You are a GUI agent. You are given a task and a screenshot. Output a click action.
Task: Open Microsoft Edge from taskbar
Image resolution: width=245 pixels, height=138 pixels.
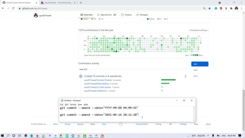pyautogui.click(x=31, y=135)
